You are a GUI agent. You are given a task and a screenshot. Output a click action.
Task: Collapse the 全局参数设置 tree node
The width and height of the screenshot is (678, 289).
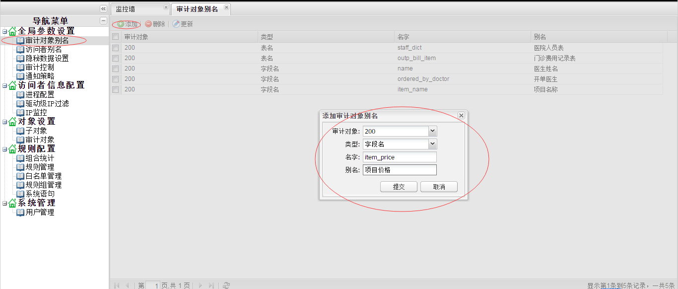(x=4, y=32)
